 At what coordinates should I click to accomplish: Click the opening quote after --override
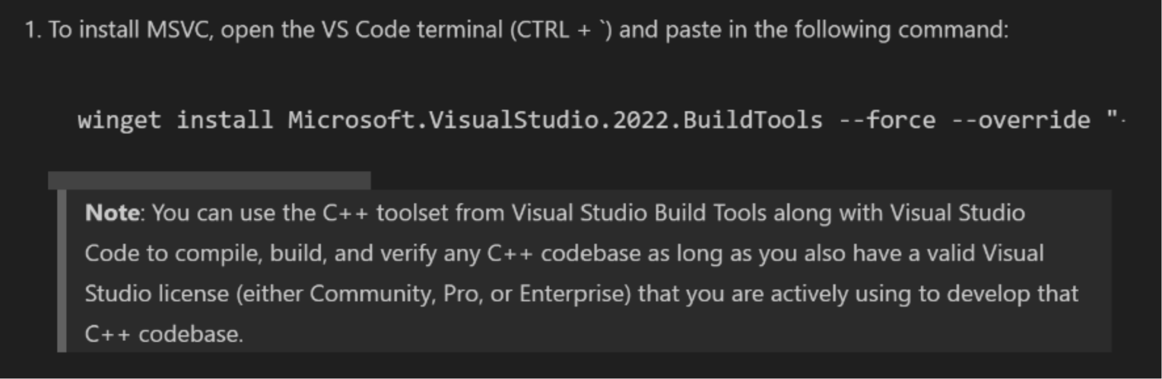(1112, 120)
